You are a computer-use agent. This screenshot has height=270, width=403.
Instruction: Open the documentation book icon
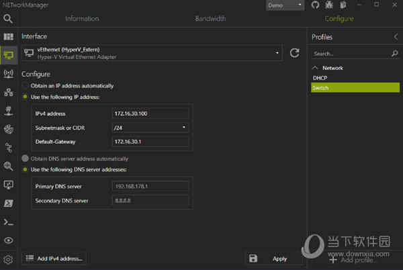[342, 5]
